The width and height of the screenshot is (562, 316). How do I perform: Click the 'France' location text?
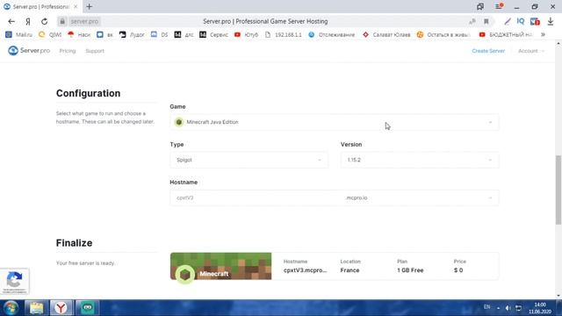pyautogui.click(x=349, y=270)
